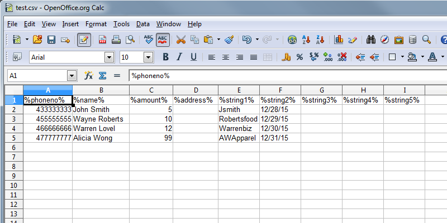This screenshot has height=223, width=447.
Task: Justify text alignment
Action: coord(254,57)
